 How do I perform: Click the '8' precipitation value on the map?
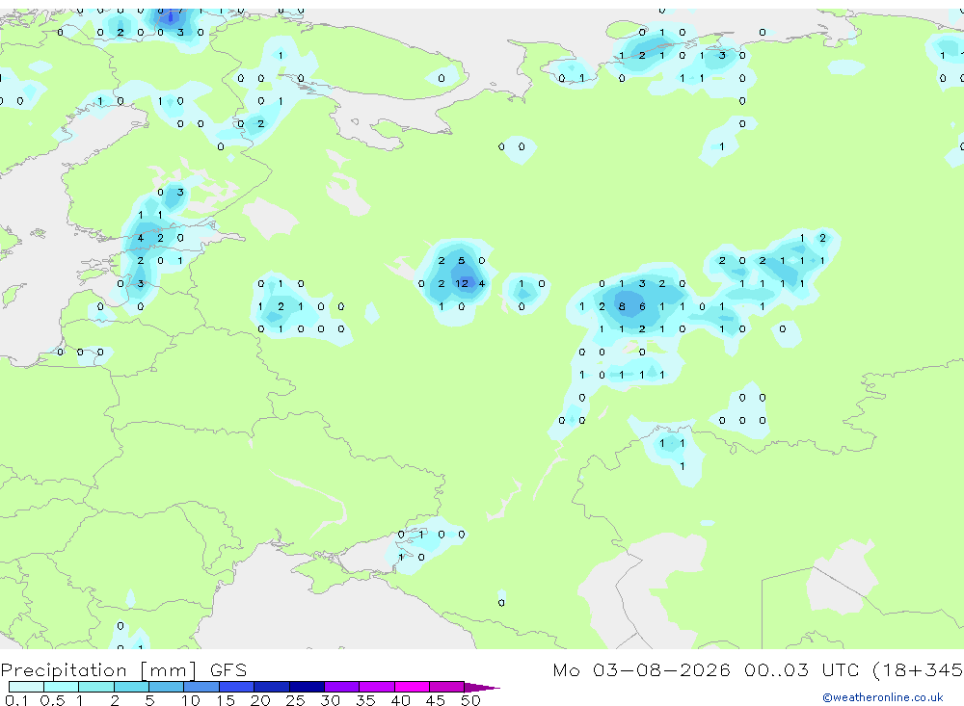point(622,306)
